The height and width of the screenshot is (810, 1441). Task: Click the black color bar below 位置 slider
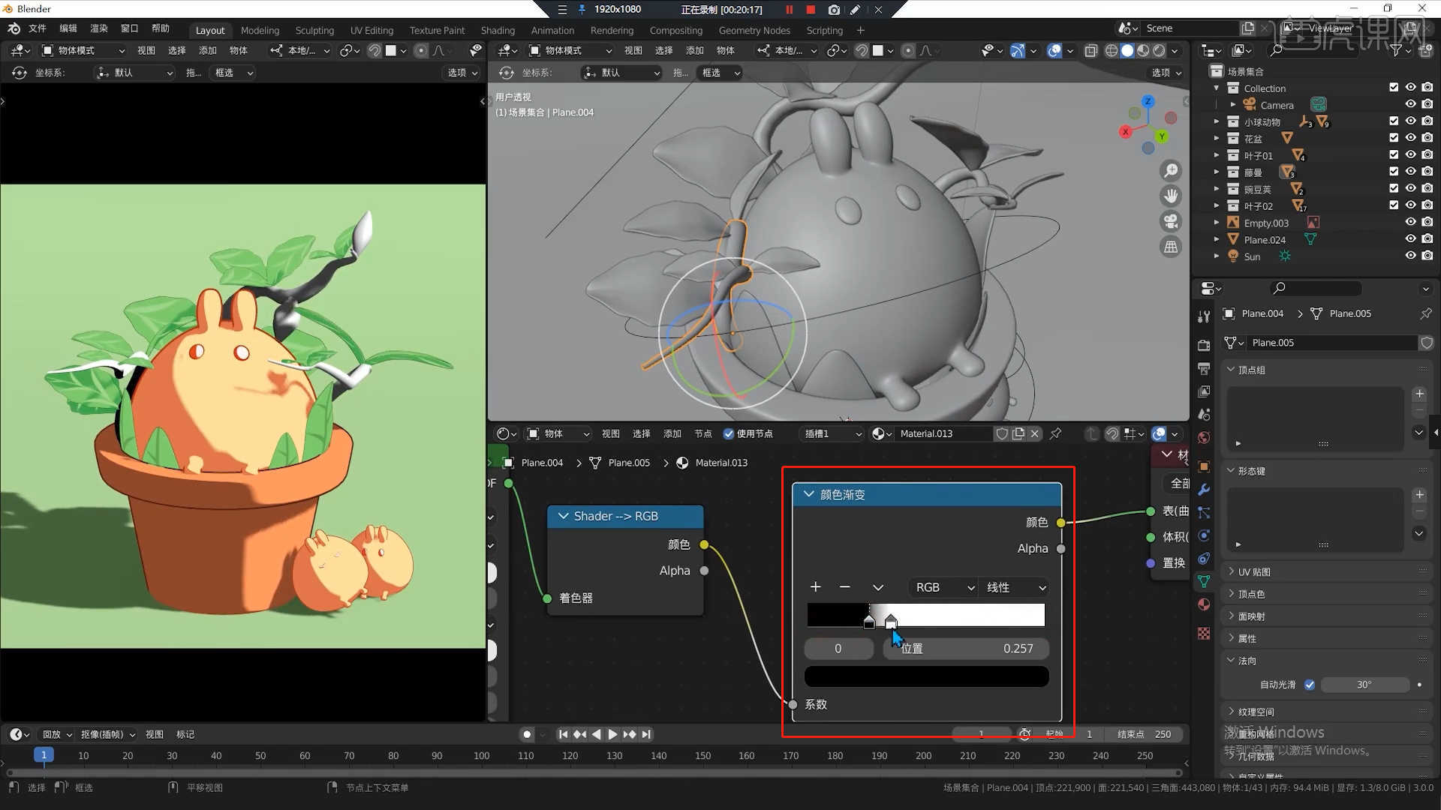[926, 676]
